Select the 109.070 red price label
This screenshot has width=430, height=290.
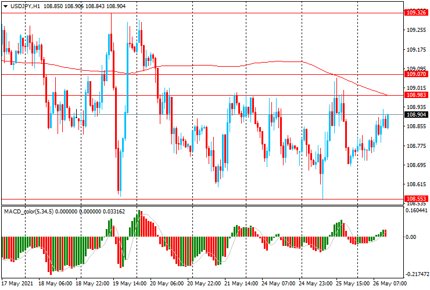point(416,74)
